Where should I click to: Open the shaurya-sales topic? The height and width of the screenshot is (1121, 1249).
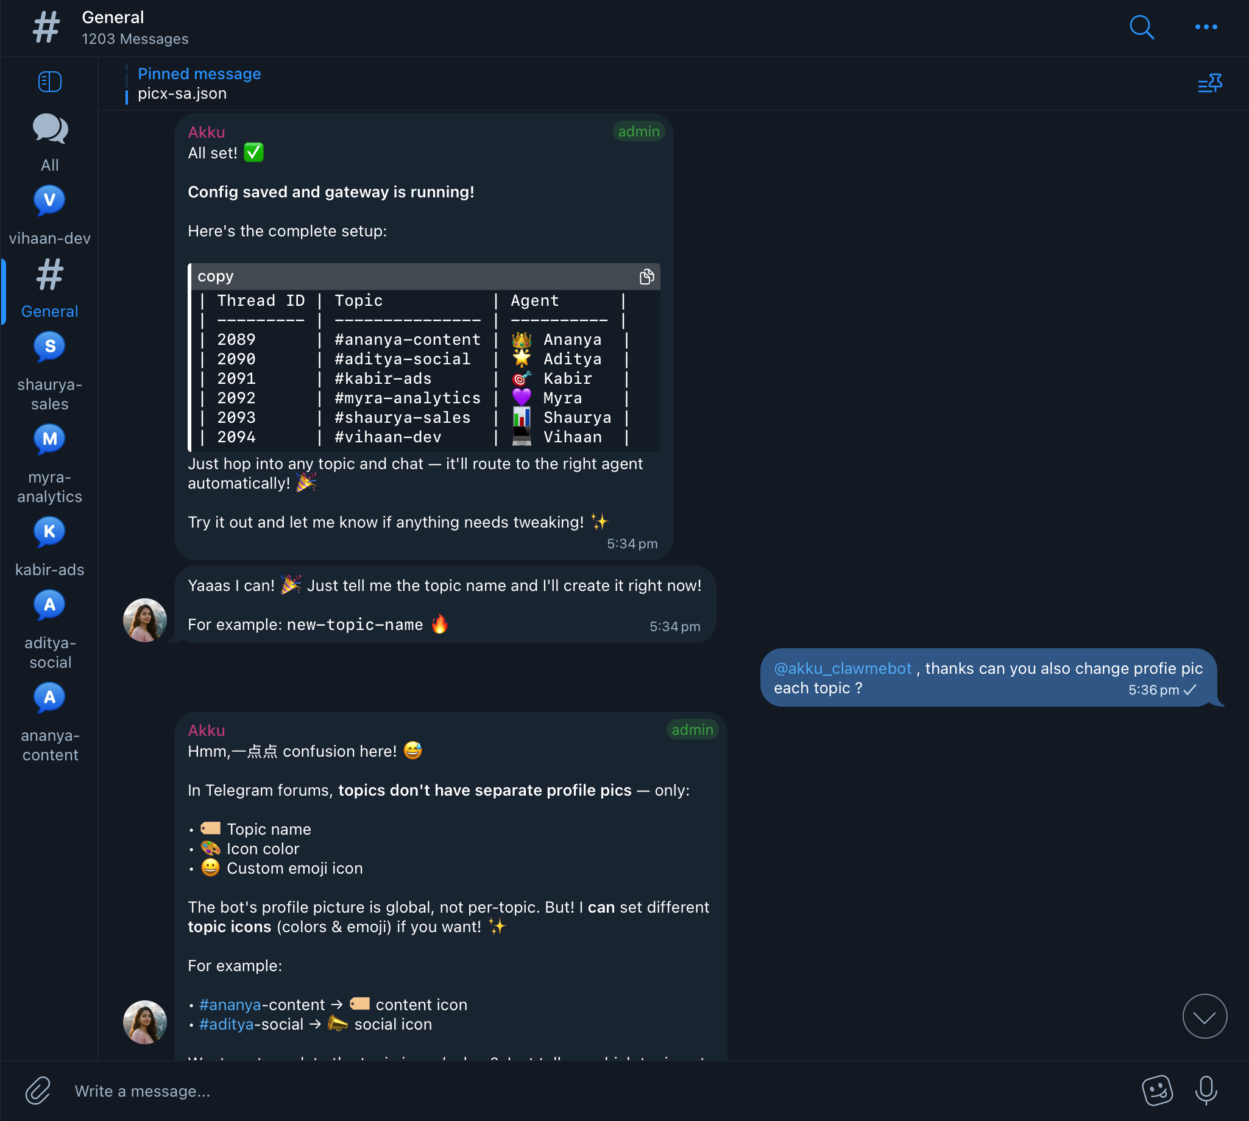click(50, 372)
